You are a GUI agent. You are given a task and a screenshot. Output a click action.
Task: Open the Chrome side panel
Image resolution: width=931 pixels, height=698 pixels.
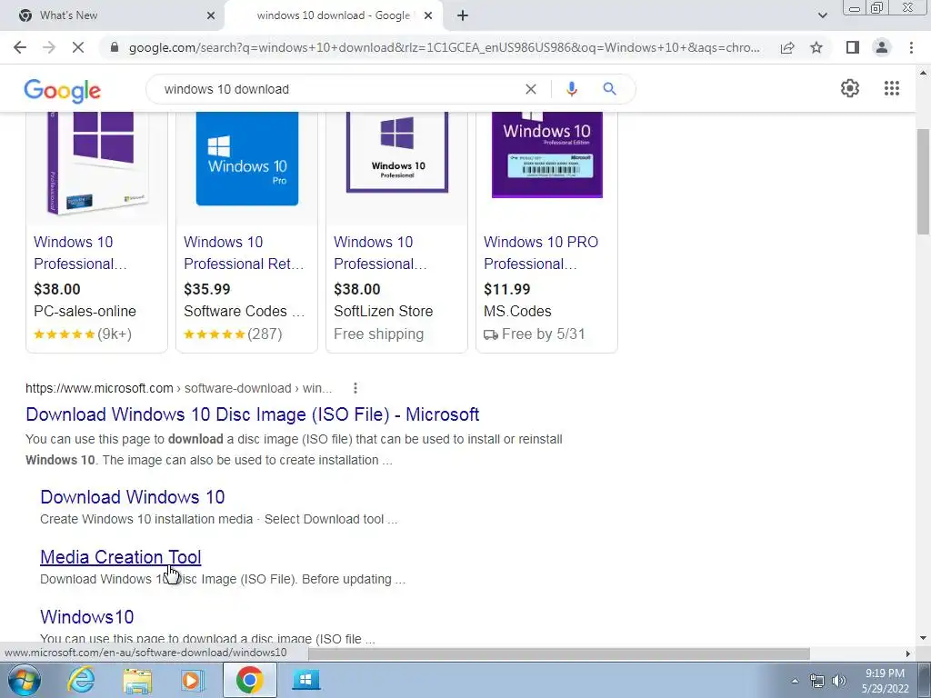(853, 47)
